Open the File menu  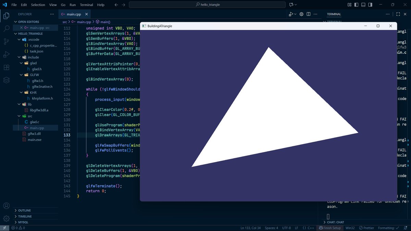point(14,5)
